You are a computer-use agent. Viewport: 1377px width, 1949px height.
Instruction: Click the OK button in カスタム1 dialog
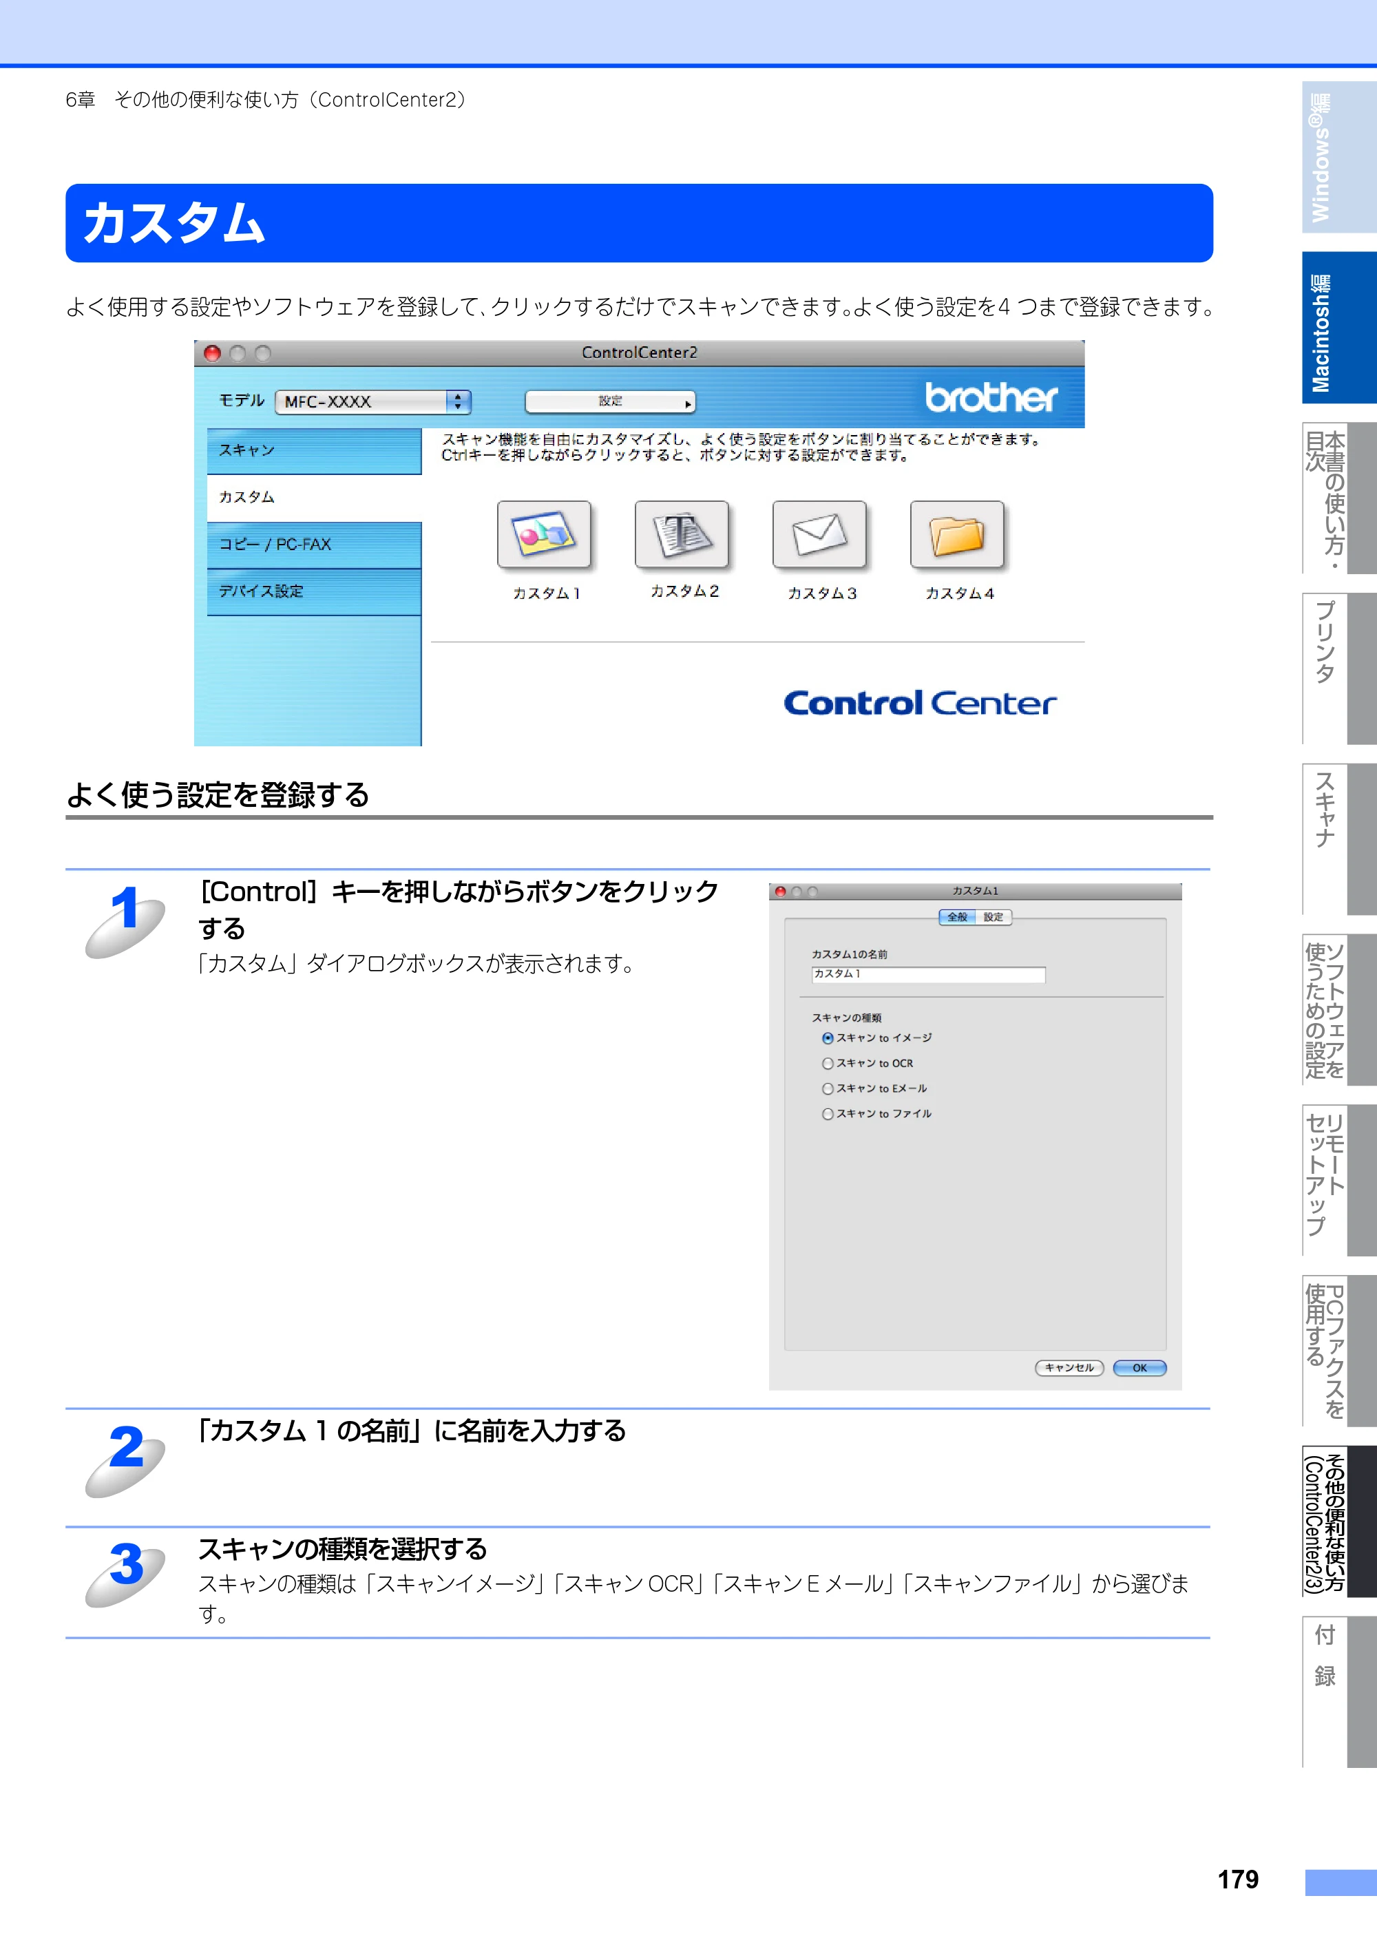1139,1367
